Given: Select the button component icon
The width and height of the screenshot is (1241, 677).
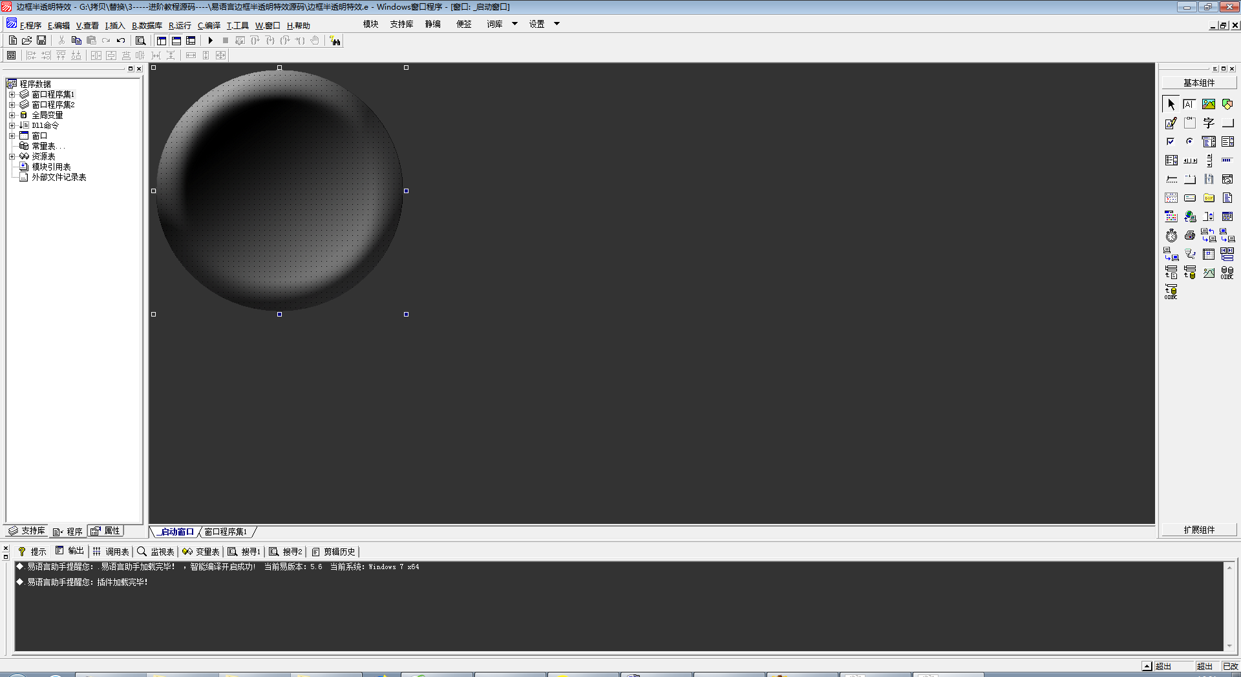Looking at the screenshot, I should tap(1227, 123).
